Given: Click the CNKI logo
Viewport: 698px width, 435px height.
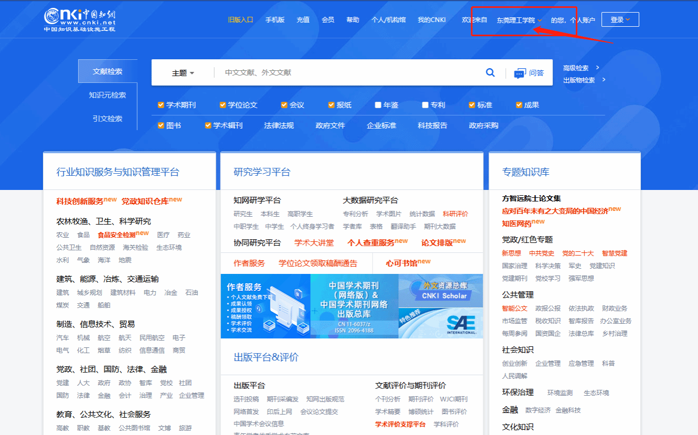Looking at the screenshot, I should [79, 20].
